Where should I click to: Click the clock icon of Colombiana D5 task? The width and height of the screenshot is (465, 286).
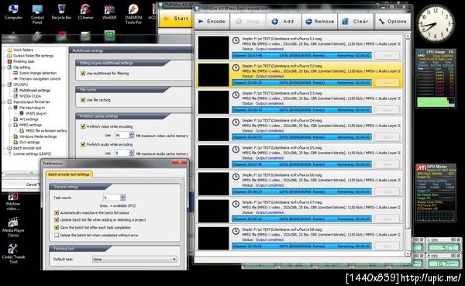pyautogui.click(x=236, y=150)
